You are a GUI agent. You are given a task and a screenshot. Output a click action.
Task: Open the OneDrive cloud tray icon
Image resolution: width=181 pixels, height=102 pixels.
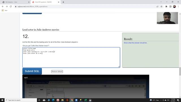click(x=165, y=100)
